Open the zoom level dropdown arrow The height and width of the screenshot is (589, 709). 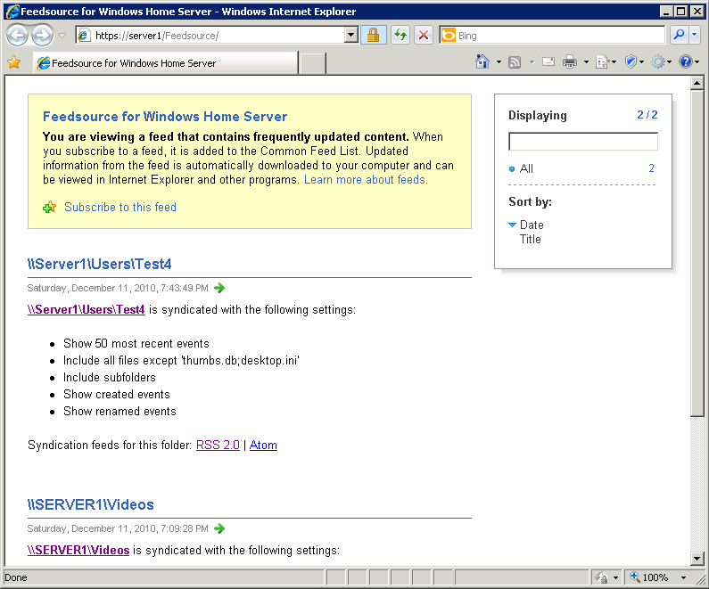[683, 577]
